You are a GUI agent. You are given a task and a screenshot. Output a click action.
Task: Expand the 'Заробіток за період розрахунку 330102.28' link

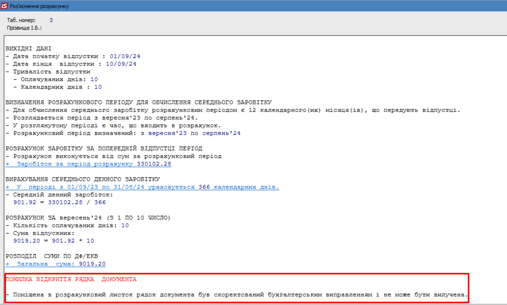88,164
